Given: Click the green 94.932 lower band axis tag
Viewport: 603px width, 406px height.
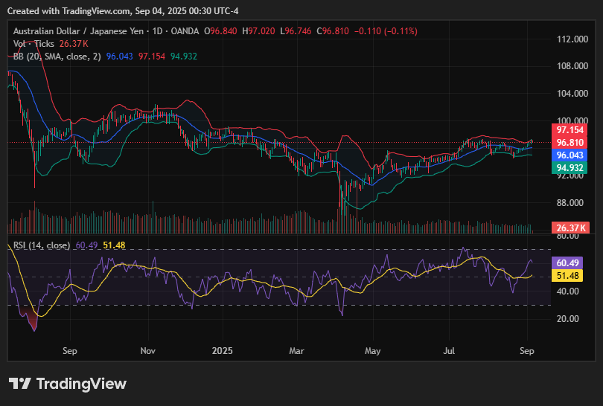Looking at the screenshot, I should click(x=569, y=168).
